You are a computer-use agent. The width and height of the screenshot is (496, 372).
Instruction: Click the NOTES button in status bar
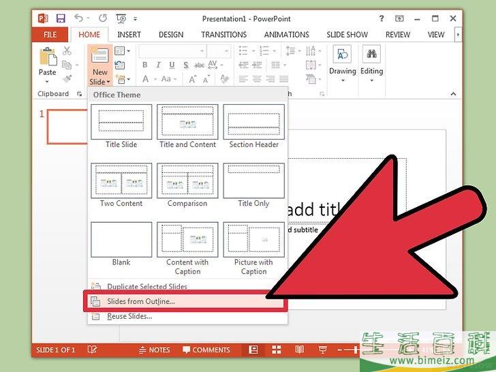click(155, 350)
